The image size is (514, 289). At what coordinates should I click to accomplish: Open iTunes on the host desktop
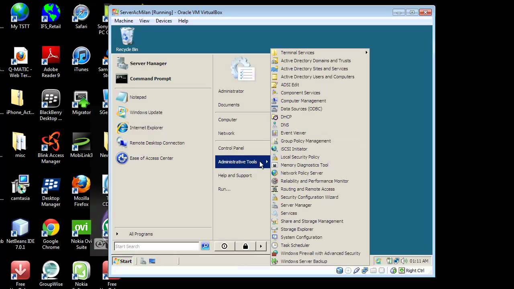pos(81,59)
